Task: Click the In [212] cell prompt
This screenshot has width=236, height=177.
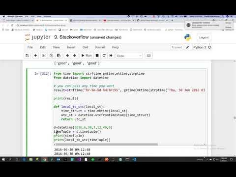Action: 43,73
